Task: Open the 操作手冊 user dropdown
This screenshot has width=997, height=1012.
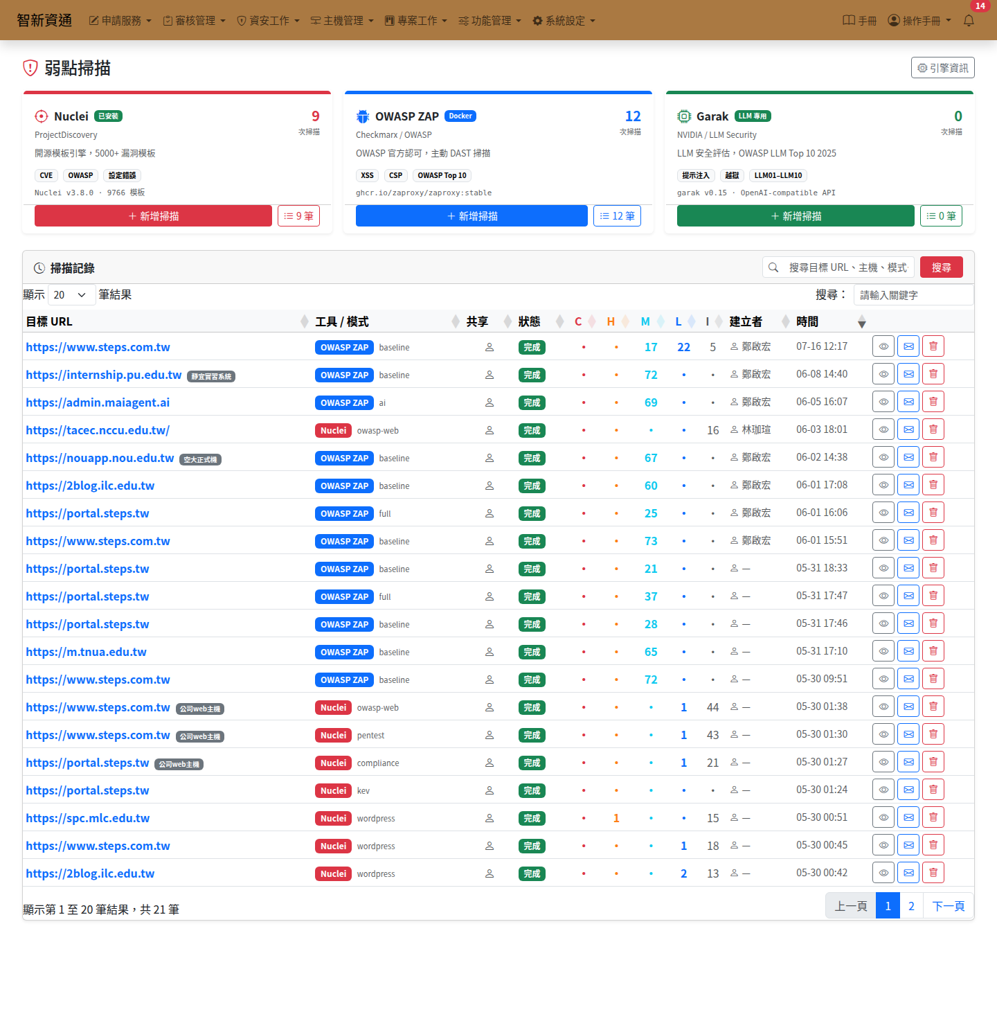Action: click(919, 21)
